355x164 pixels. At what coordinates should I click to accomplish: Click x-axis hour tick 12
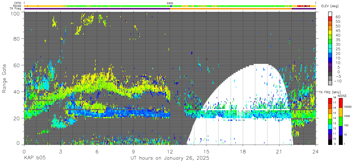[170, 151]
